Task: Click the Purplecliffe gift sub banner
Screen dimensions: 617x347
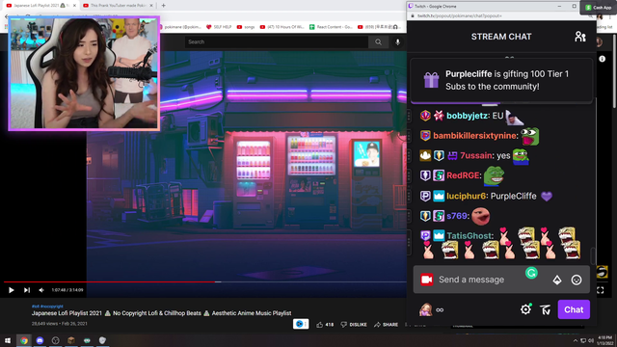Action: pos(501,80)
